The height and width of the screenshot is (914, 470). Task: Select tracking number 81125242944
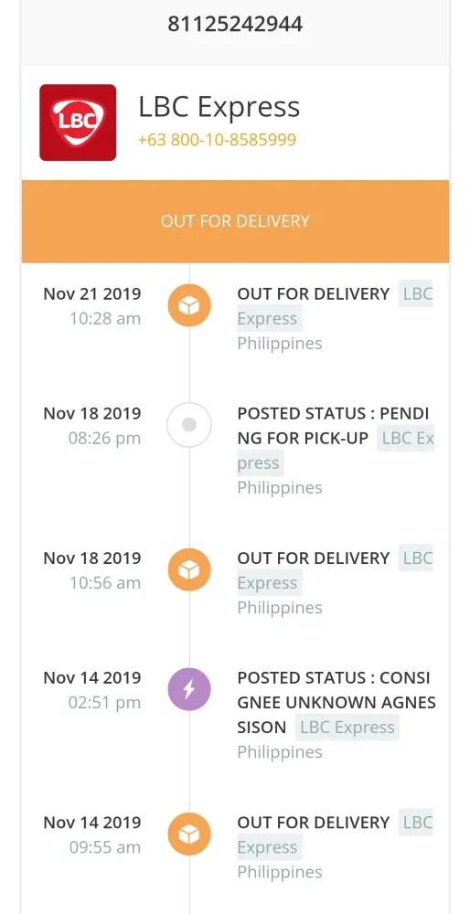(235, 25)
